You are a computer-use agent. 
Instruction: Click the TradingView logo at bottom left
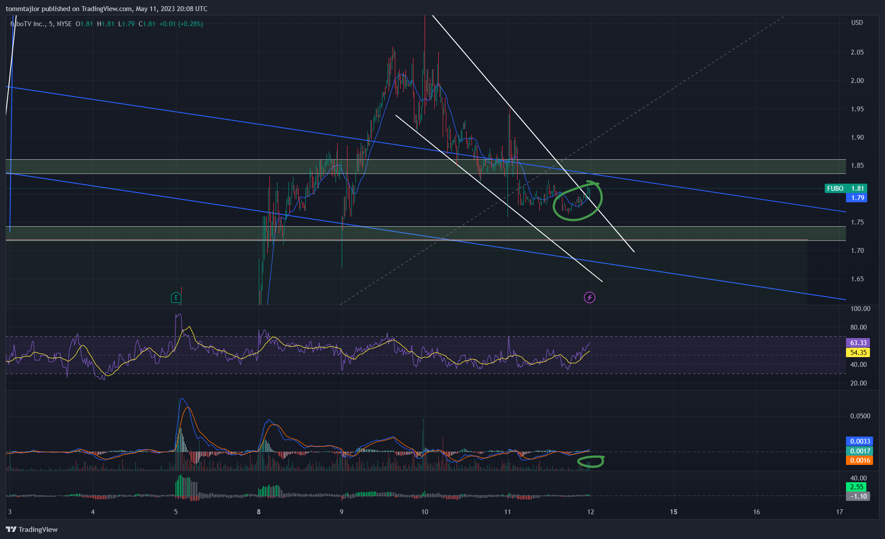[x=32, y=529]
